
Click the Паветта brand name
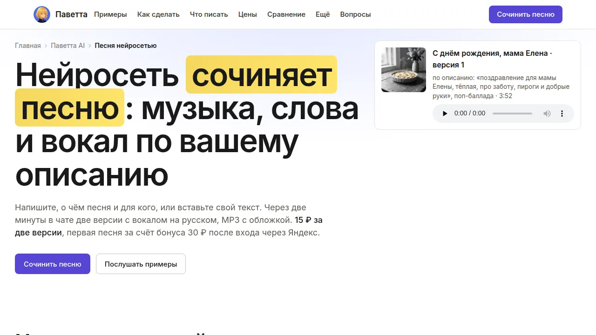tap(71, 14)
